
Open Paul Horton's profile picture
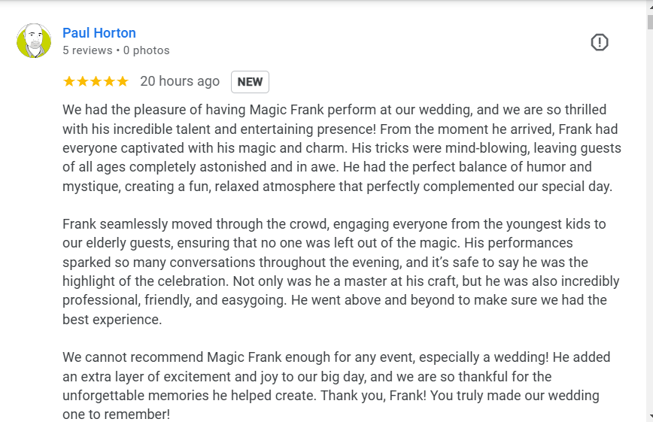coord(34,41)
